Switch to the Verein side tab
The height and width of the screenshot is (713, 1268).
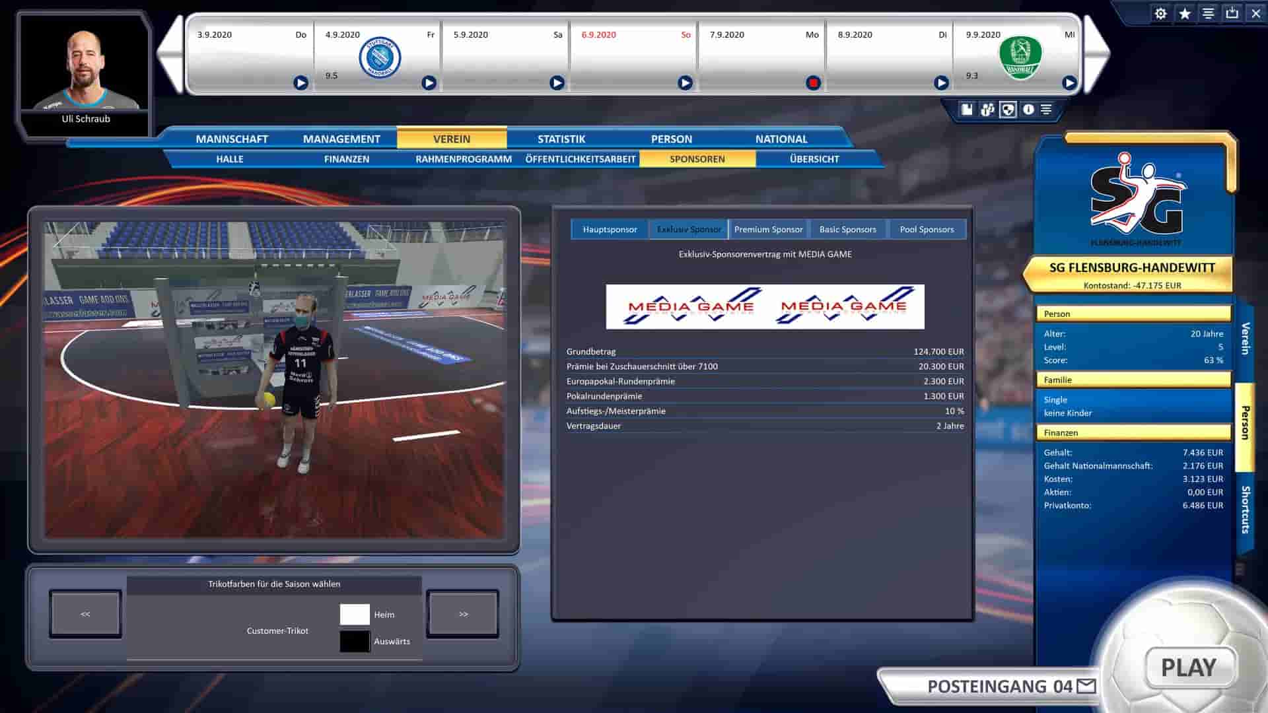pyautogui.click(x=1246, y=339)
